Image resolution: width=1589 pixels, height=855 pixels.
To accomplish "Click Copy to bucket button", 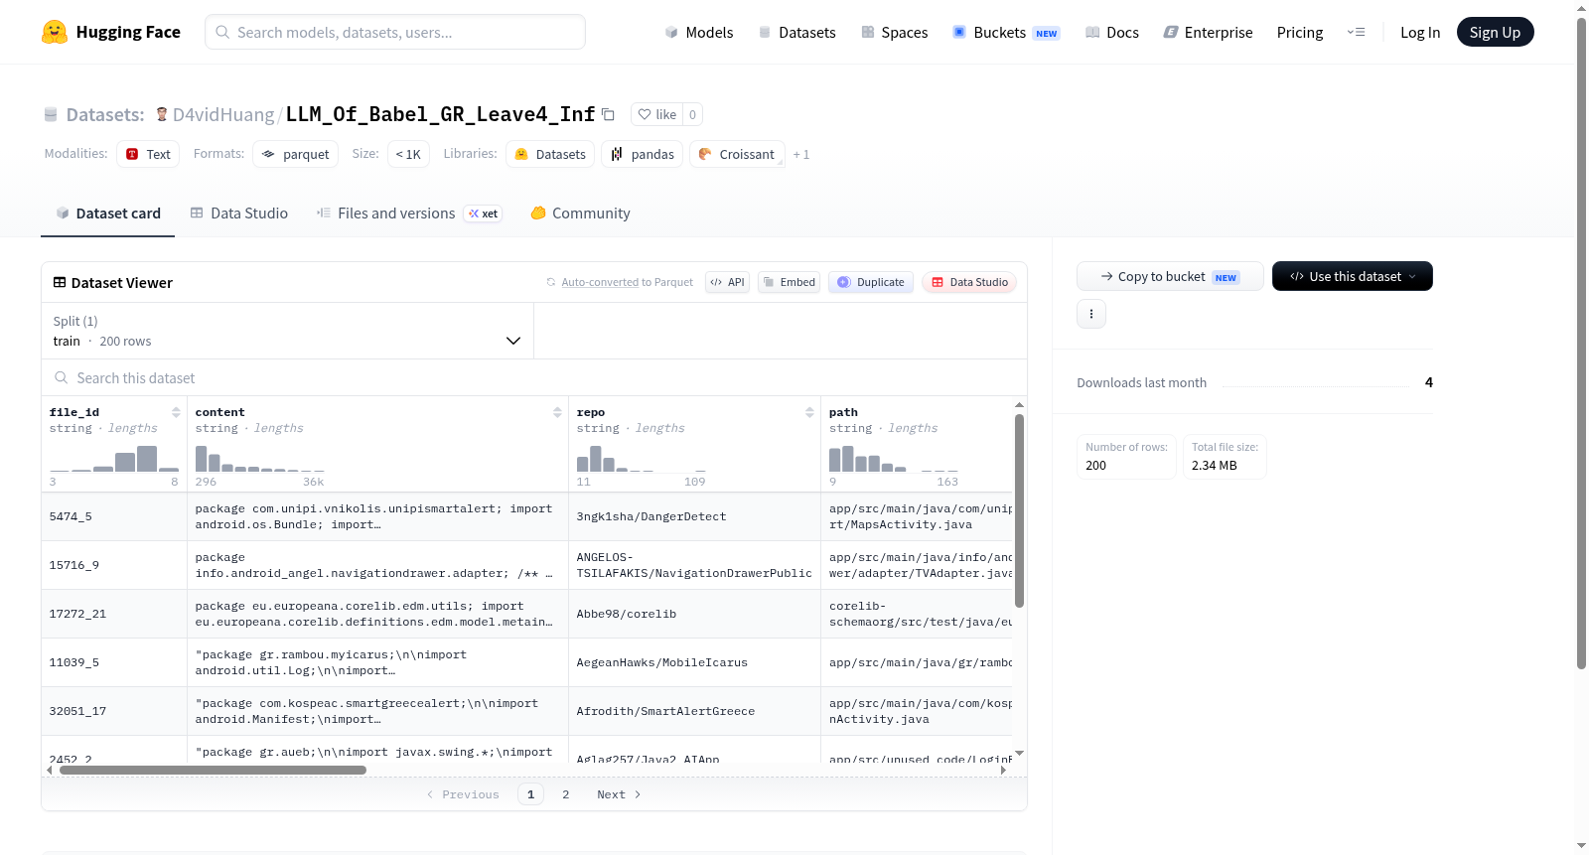I will point(1170,276).
